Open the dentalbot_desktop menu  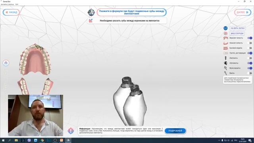coord(7,4)
